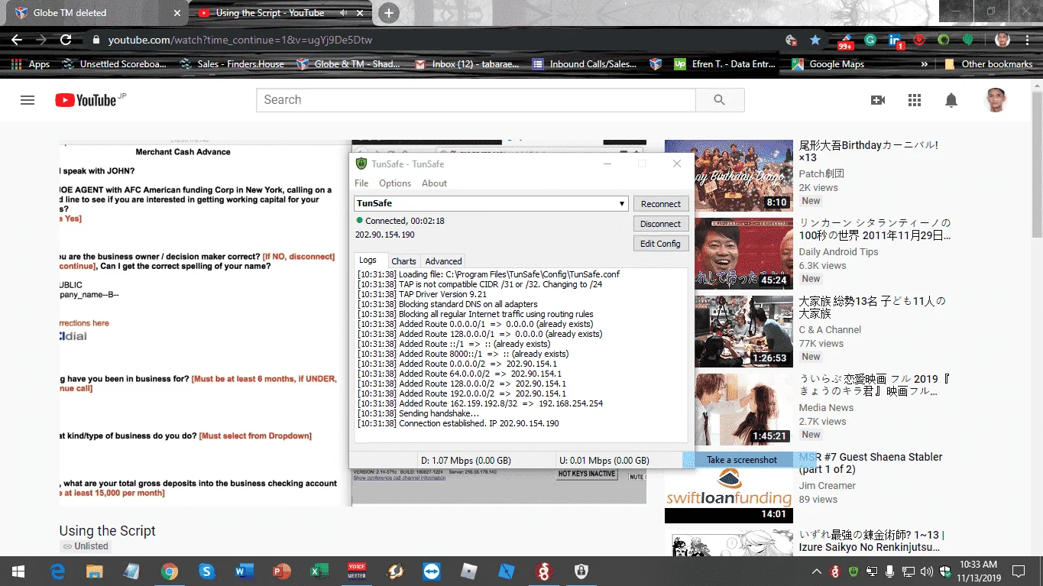Open the YouTube apps grid icon
The image size is (1043, 586).
click(915, 100)
